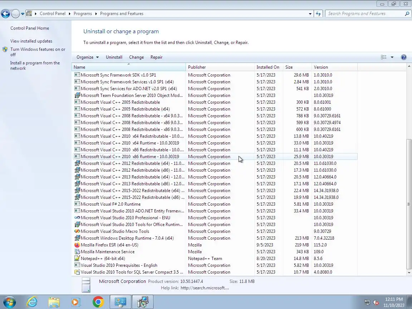Click the Control Panel address bar icon
Screen dimensions: 412x309
point(29,14)
